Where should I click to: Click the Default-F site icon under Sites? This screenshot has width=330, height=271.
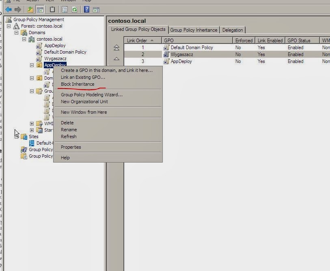(32, 143)
